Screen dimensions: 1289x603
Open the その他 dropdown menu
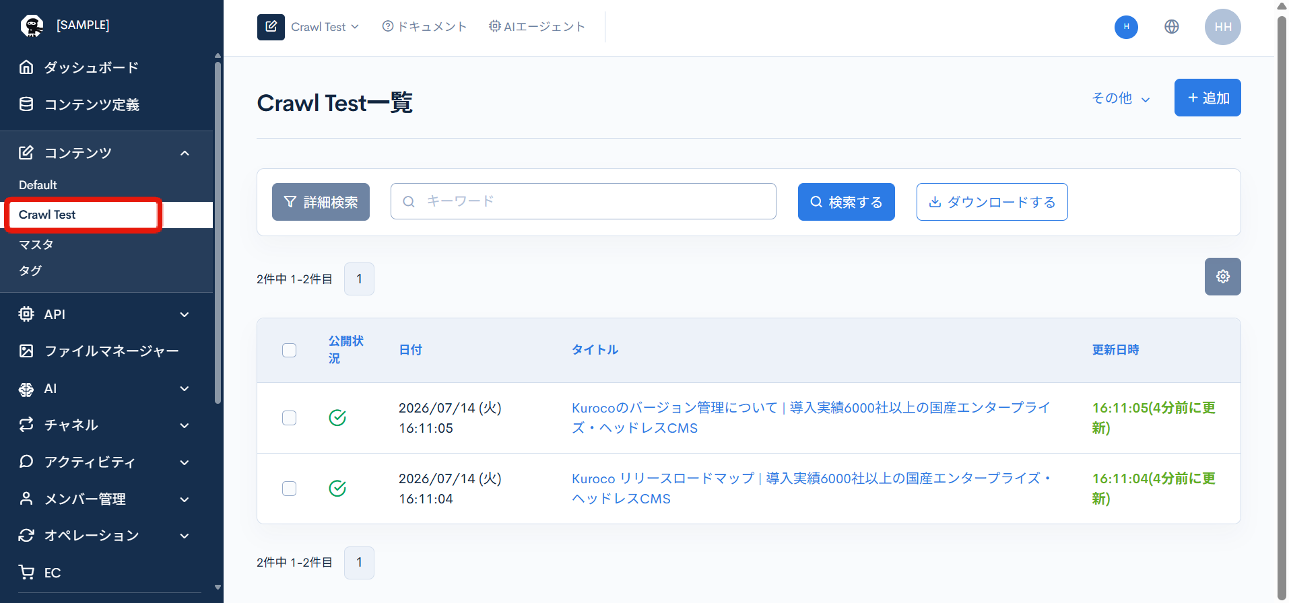[1121, 98]
